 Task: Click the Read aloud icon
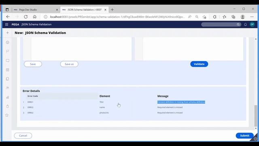(190, 17)
